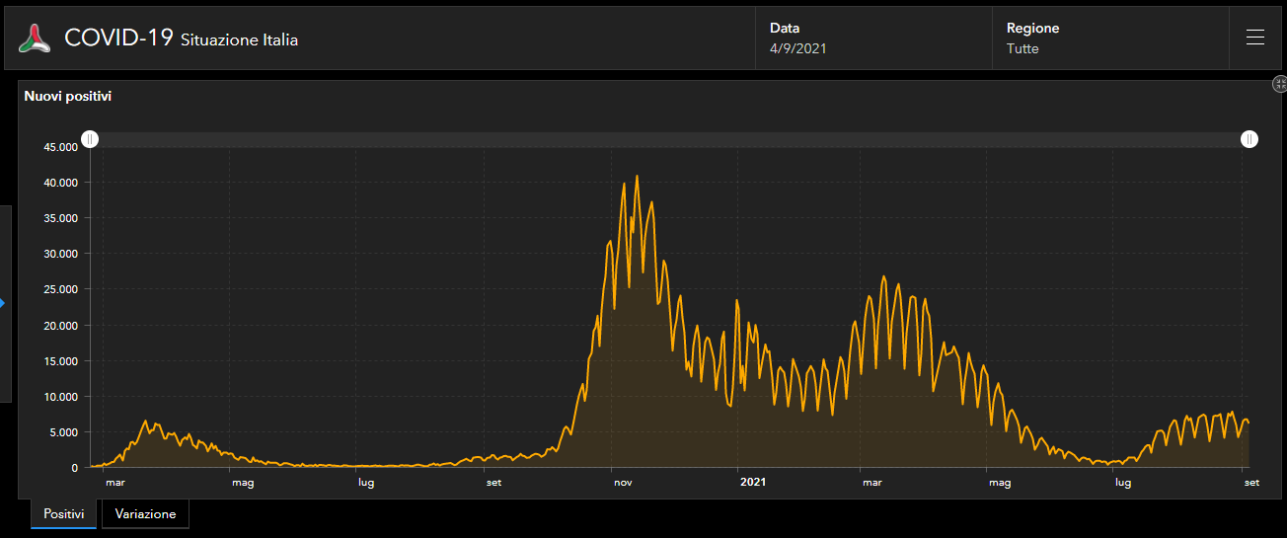Screen dimensions: 1287x538
Task: Click the right range slider handle
Action: coord(1249,139)
